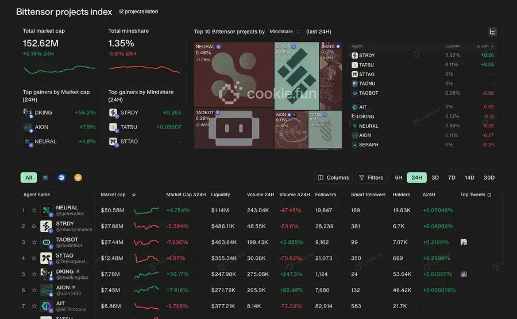Click NEURAL icon in Market cap gainers
This screenshot has height=319, width=517.
click(x=28, y=142)
